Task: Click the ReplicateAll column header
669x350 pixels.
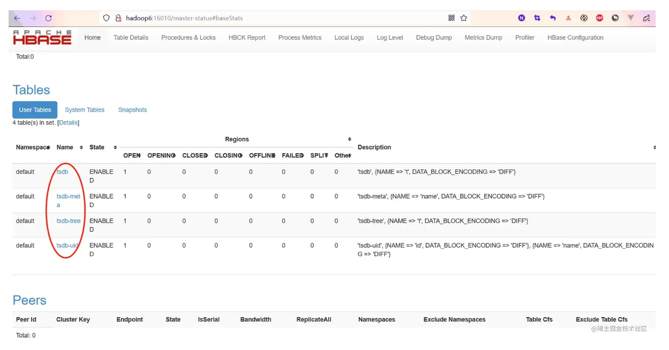Action: (x=313, y=319)
